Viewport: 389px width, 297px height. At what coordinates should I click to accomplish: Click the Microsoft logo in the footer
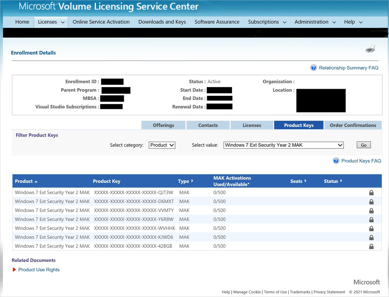(x=366, y=282)
